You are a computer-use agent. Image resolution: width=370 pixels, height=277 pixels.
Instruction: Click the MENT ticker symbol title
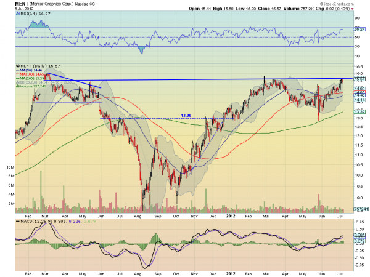pos(22,4)
